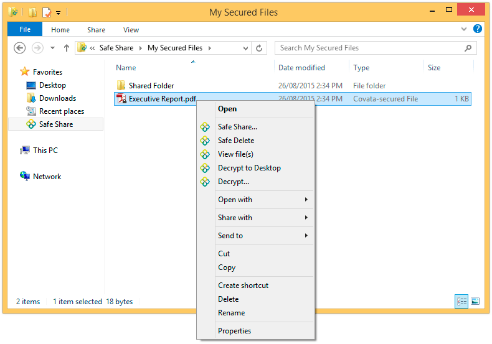
Task: Expand the Send to submenu arrow
Action: pyautogui.click(x=306, y=235)
